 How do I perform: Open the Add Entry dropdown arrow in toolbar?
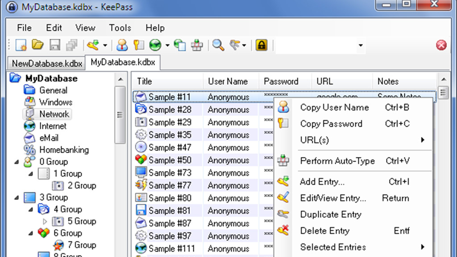pyautogui.click(x=105, y=46)
